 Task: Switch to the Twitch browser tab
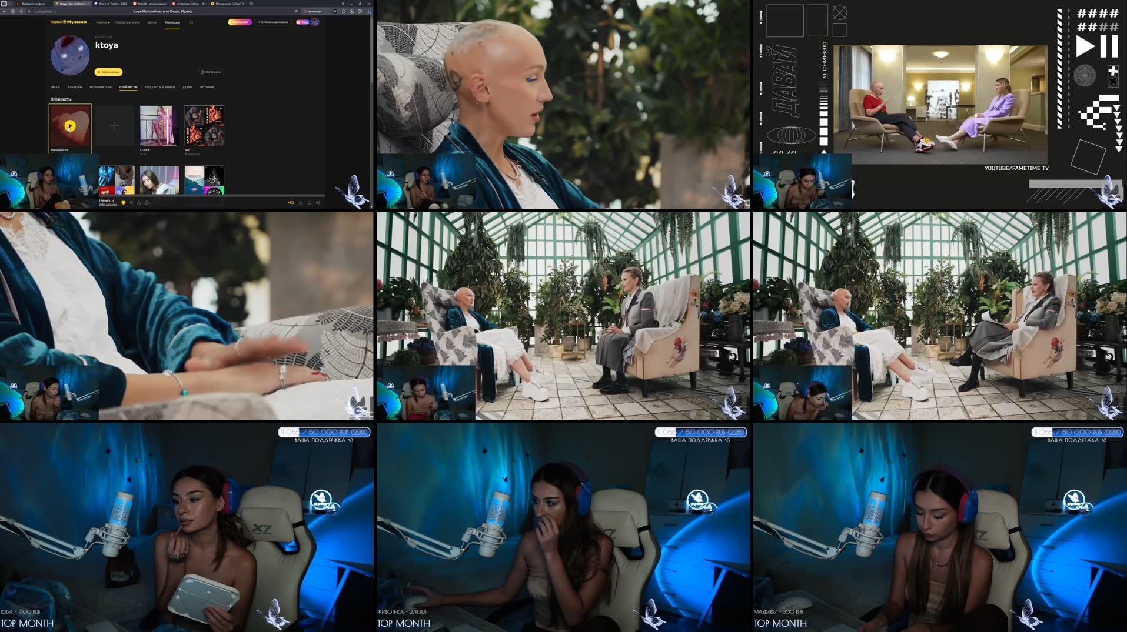coord(111,4)
